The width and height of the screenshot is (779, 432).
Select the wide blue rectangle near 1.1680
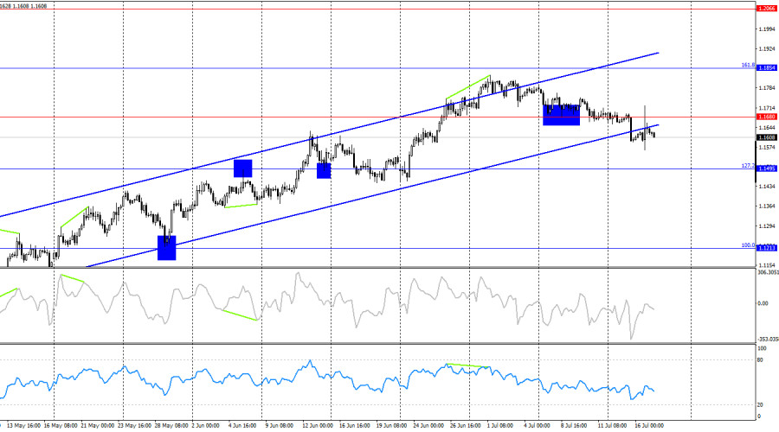562,115
